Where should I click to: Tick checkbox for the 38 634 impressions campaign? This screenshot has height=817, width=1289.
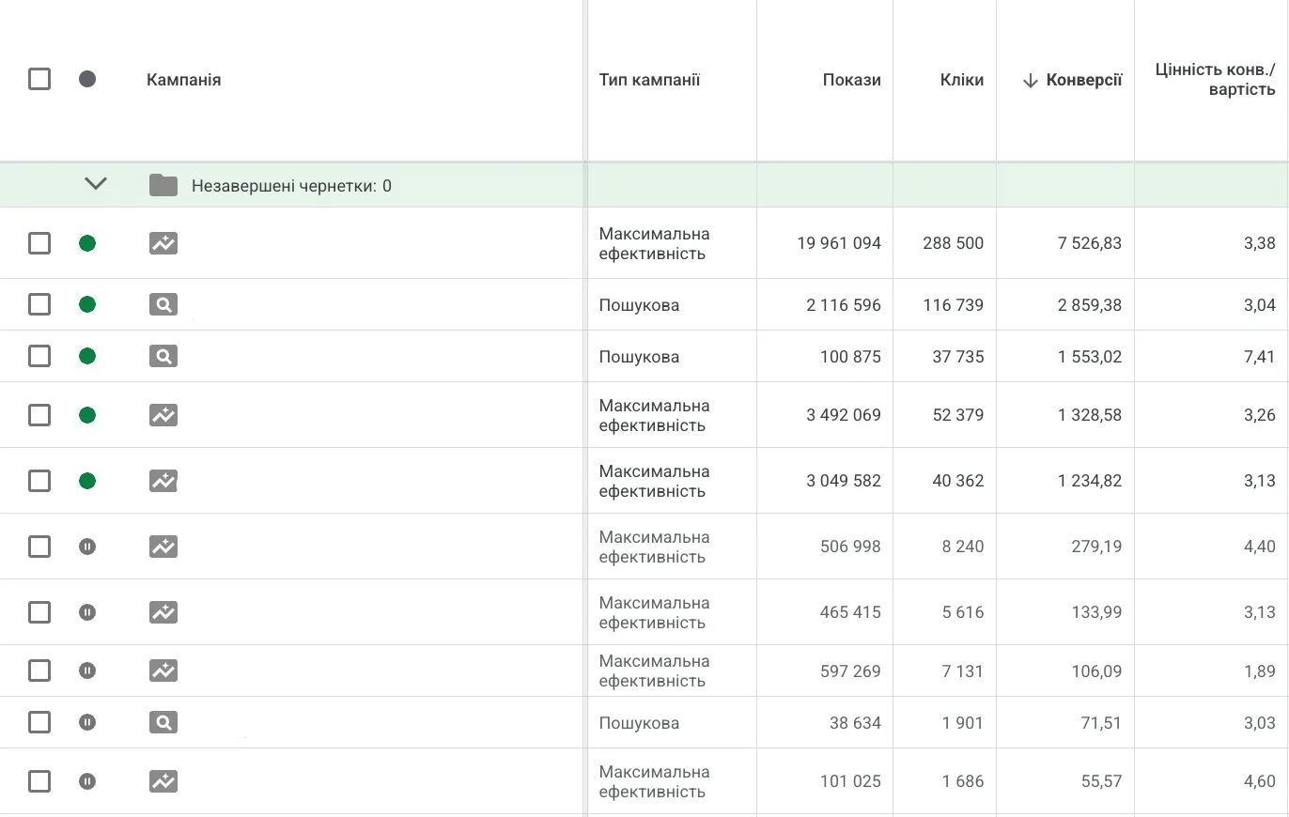tap(39, 722)
